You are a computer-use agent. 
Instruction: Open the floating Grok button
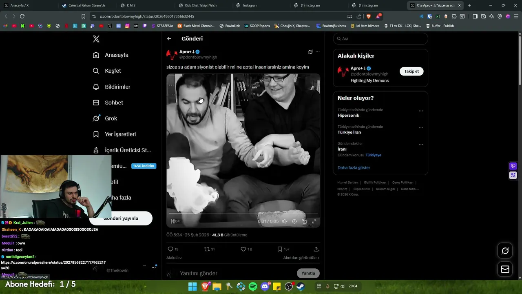[x=505, y=251]
